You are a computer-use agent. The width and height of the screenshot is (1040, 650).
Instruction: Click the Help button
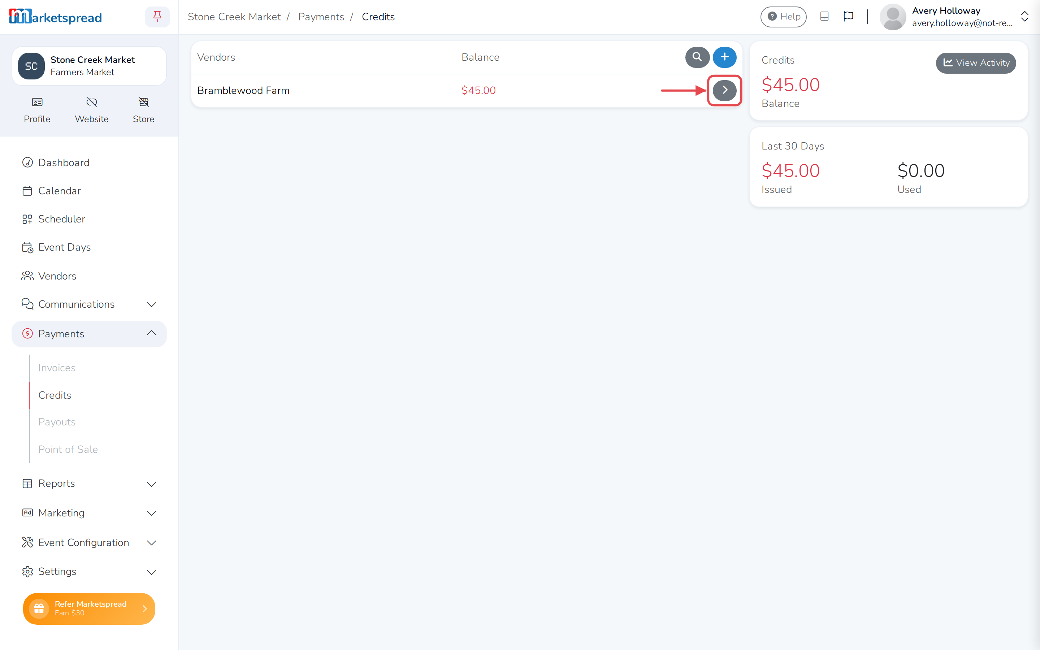point(784,17)
